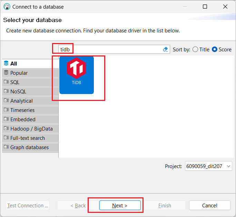Screen dimensions: 236x217
Task: Open the NoSQL category tab
Action: click(30, 92)
